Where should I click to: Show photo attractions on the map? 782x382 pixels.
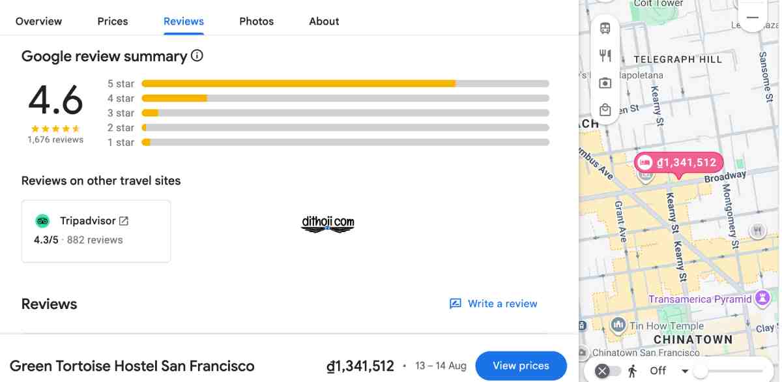(605, 83)
